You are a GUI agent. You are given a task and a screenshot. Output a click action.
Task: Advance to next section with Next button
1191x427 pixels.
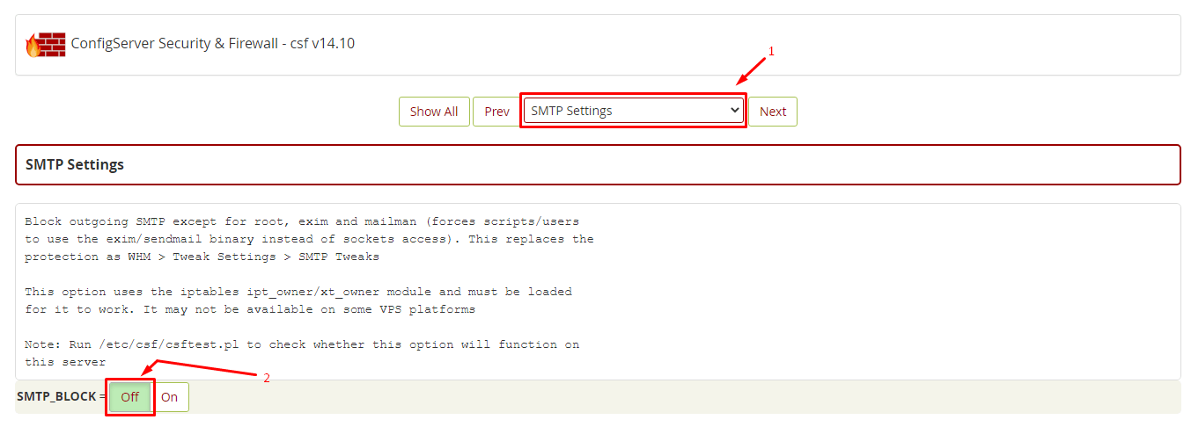click(773, 112)
